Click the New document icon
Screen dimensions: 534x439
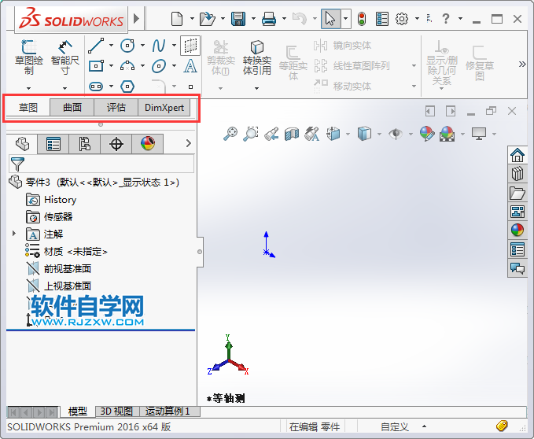click(x=176, y=18)
